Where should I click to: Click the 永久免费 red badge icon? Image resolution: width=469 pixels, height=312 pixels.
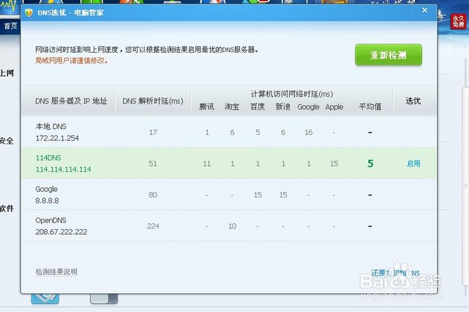(458, 21)
